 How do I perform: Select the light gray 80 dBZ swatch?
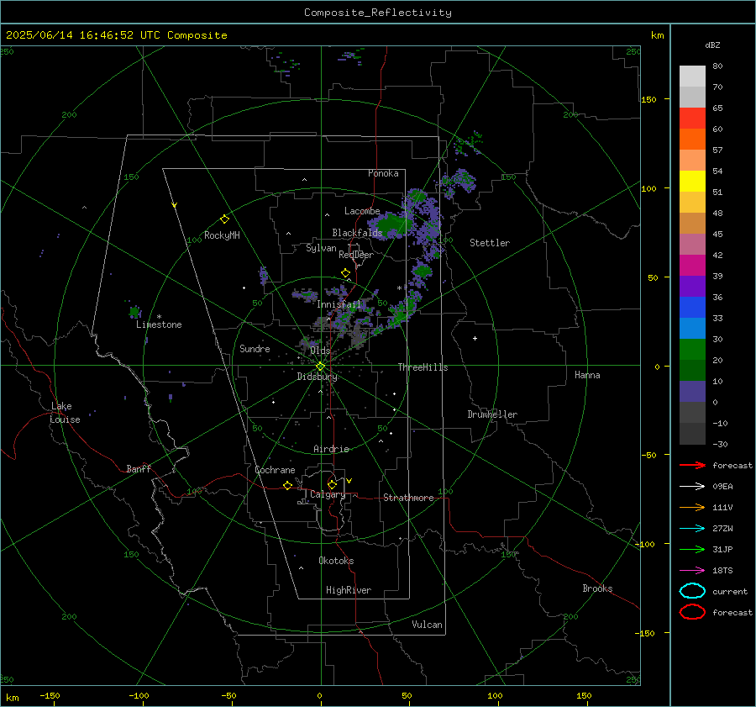[692, 77]
